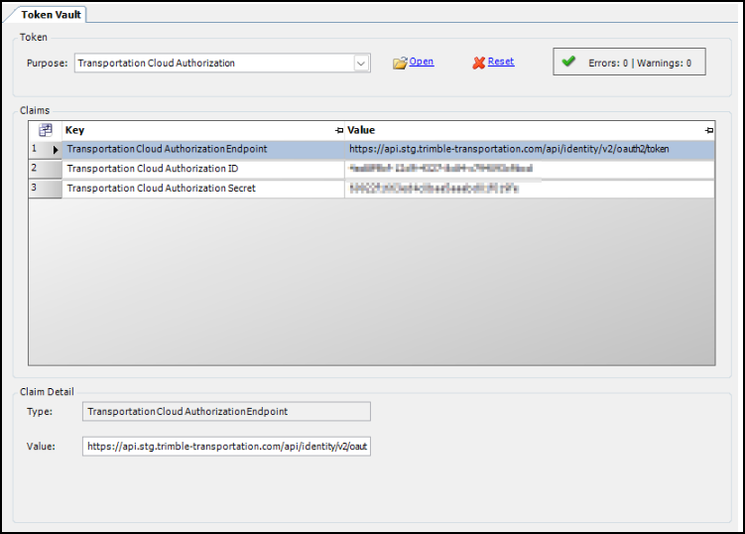
Task: Click the Reset link
Action: 501,62
